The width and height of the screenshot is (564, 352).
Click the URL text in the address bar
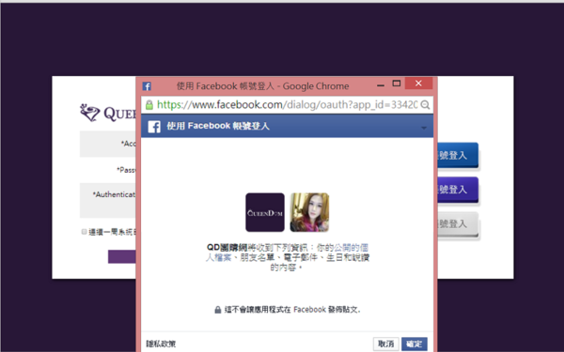coord(287,105)
